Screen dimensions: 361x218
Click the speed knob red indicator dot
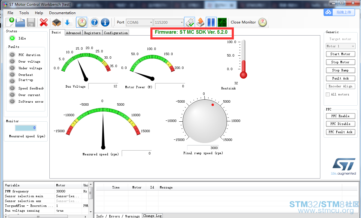(213, 104)
